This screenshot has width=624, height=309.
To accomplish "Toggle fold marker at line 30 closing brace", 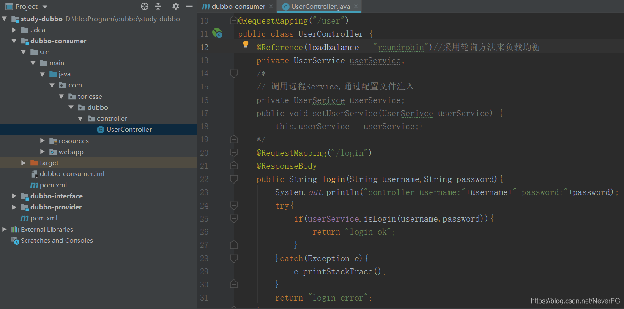I will (x=234, y=285).
